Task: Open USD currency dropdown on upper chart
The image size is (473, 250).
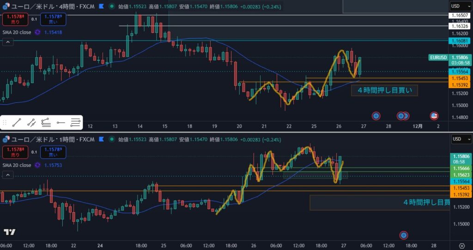Action: (461, 6)
